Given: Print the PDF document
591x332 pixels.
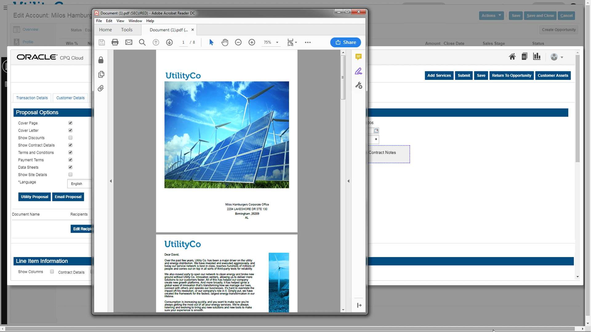Looking at the screenshot, I should pyautogui.click(x=115, y=42).
